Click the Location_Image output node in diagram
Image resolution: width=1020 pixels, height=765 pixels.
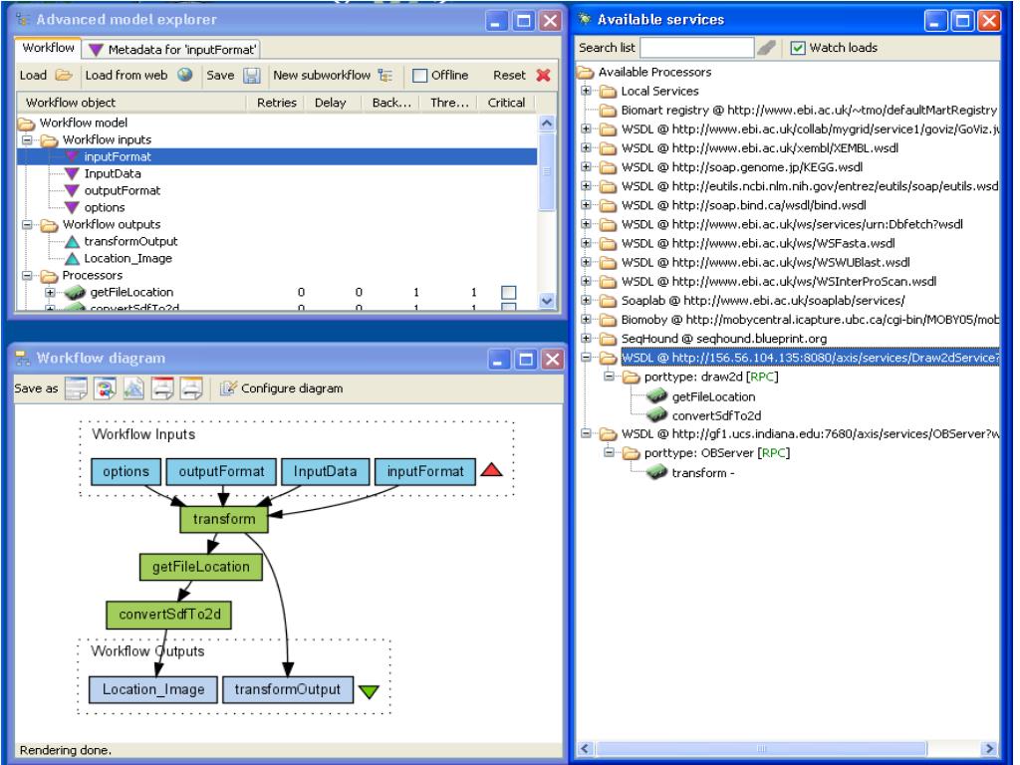pos(152,689)
